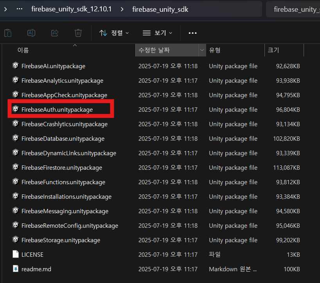Select the FirebaseDynamicLinks.unitypackage file name
This screenshot has width=320, height=283.
(69, 153)
